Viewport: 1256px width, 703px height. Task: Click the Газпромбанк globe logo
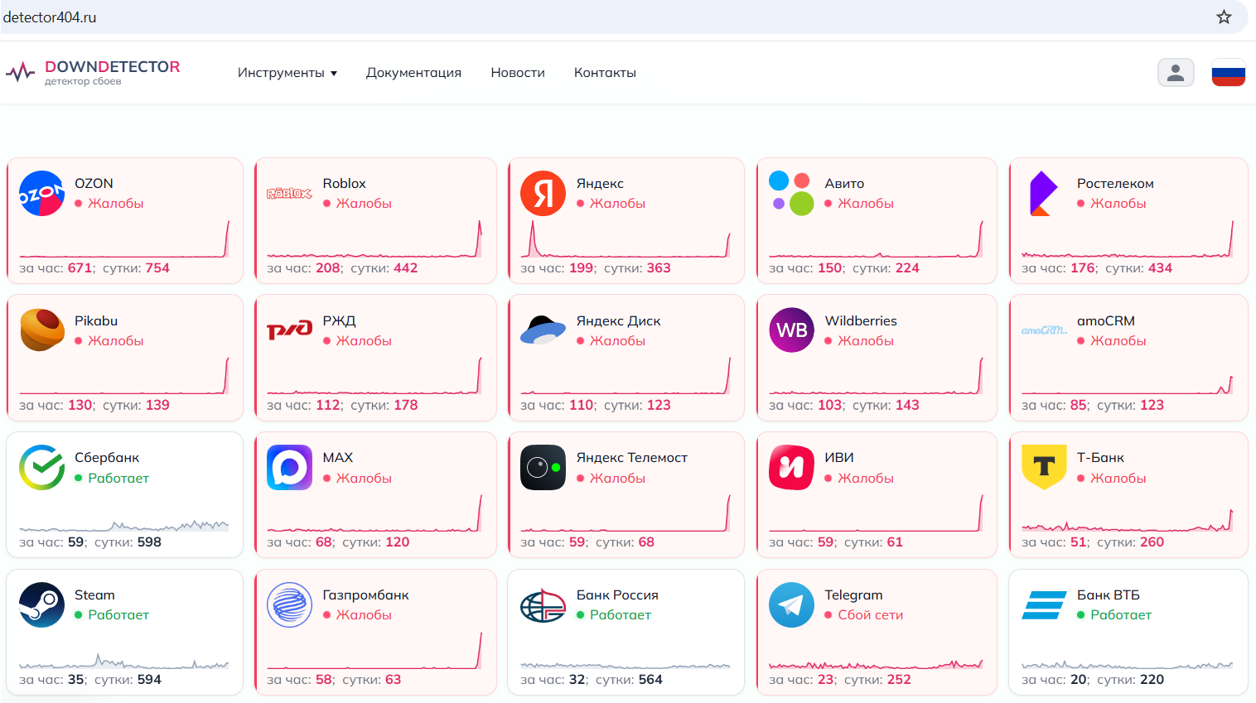pyautogui.click(x=289, y=604)
